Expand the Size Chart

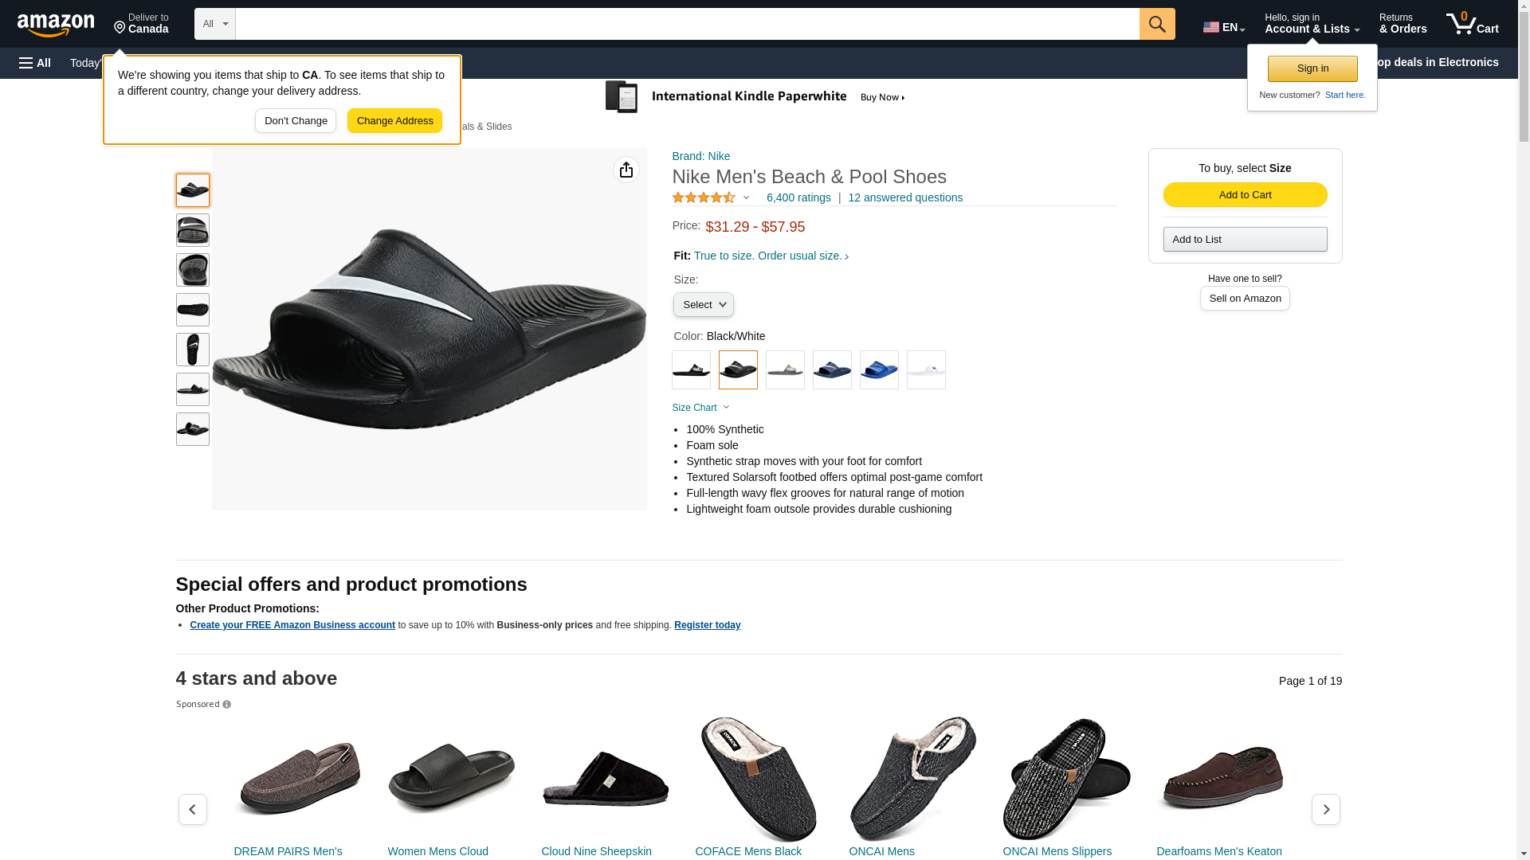point(700,408)
